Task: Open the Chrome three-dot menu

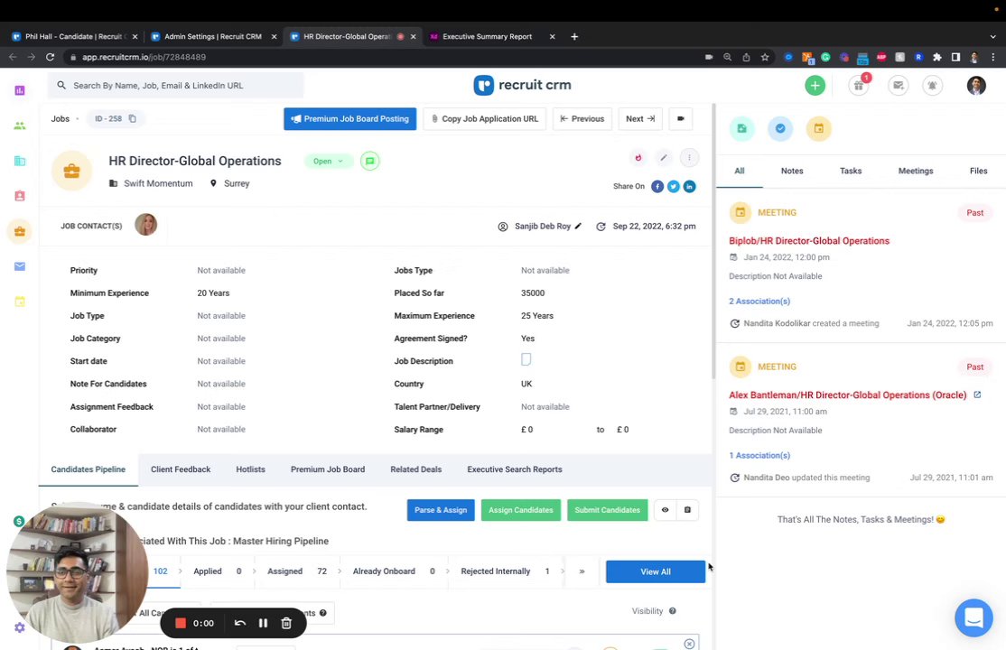Action: tap(993, 57)
